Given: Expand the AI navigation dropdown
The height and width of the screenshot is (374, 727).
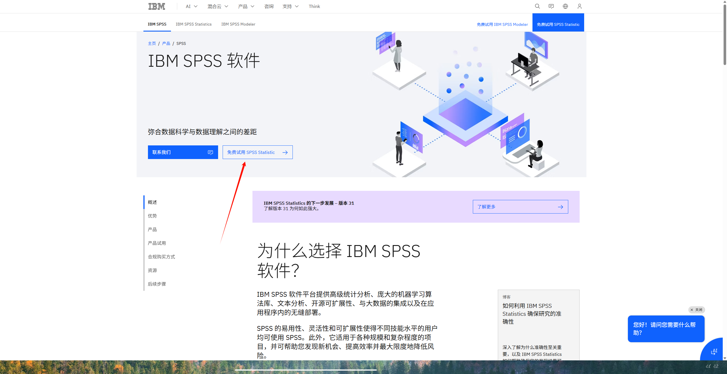Looking at the screenshot, I should coord(191,6).
